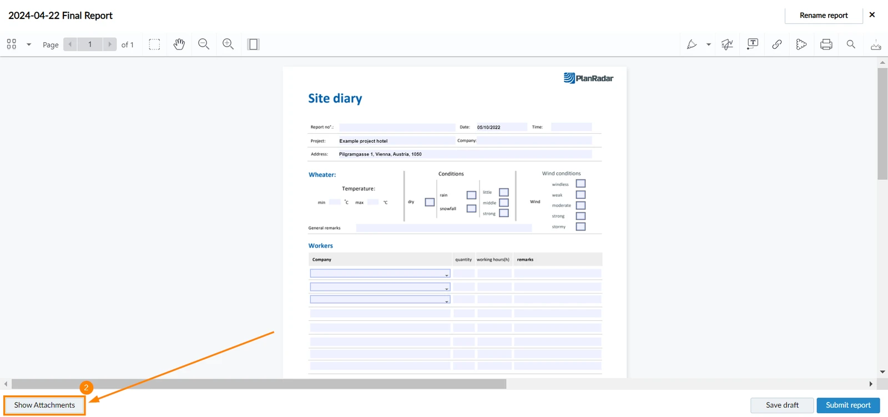The image size is (888, 417).
Task: Click the Show Attachments button
Action: (44, 405)
